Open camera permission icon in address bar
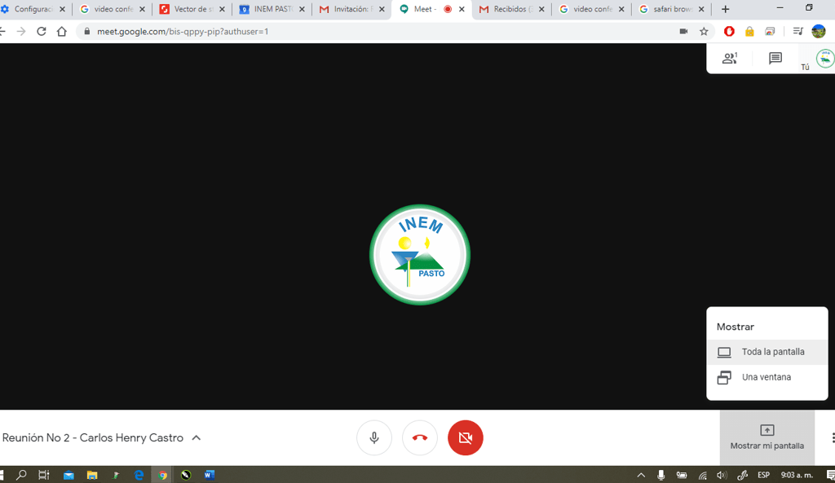 click(x=684, y=32)
